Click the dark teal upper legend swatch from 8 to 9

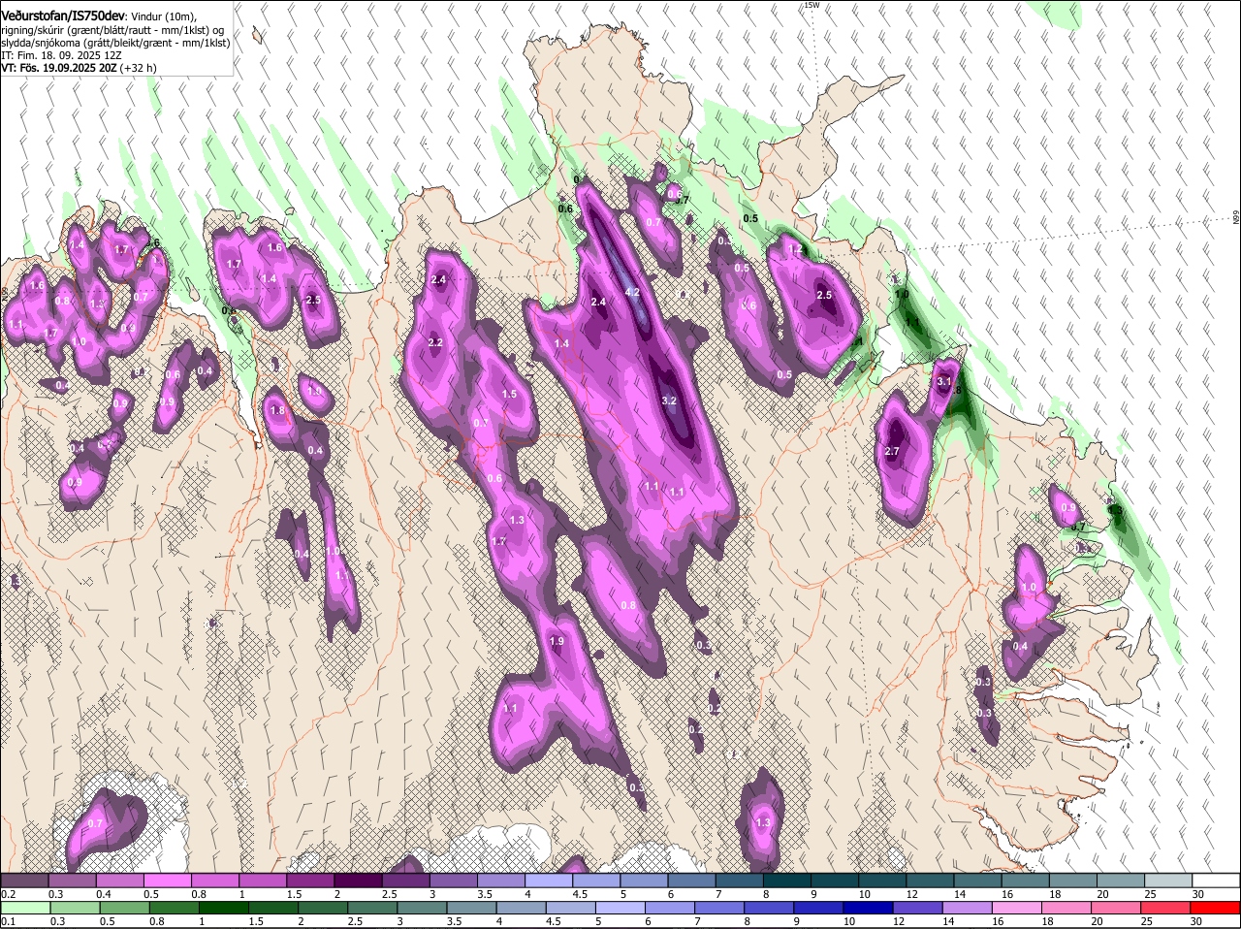pyautogui.click(x=787, y=880)
